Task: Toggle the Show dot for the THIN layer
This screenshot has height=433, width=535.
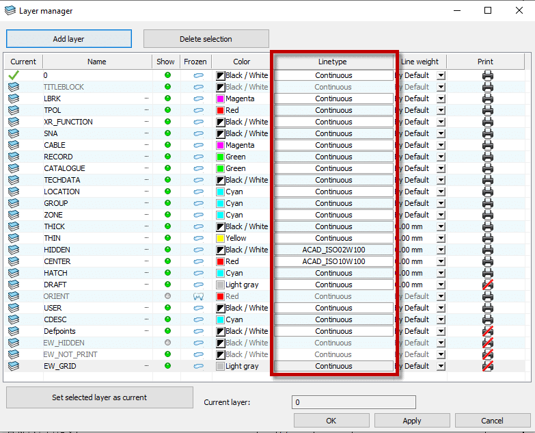Action: click(x=167, y=237)
